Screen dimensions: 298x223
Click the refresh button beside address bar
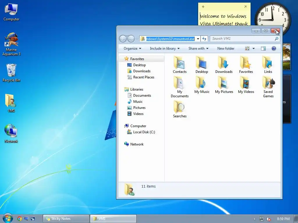tap(204, 39)
